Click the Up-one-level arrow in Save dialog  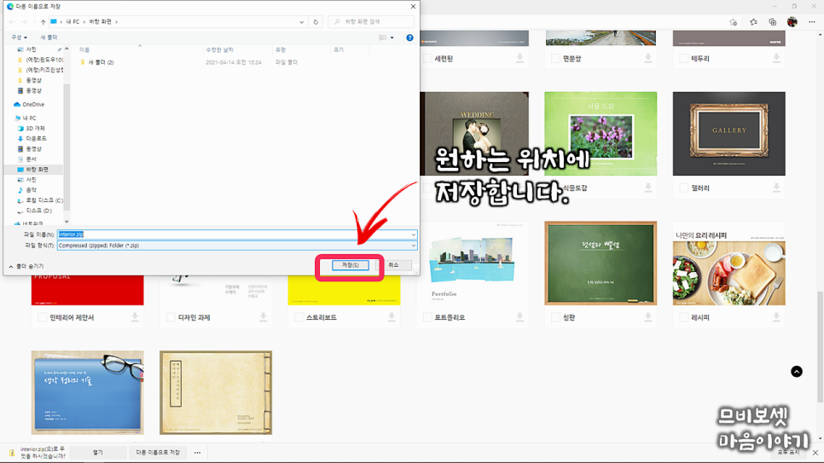pos(44,22)
